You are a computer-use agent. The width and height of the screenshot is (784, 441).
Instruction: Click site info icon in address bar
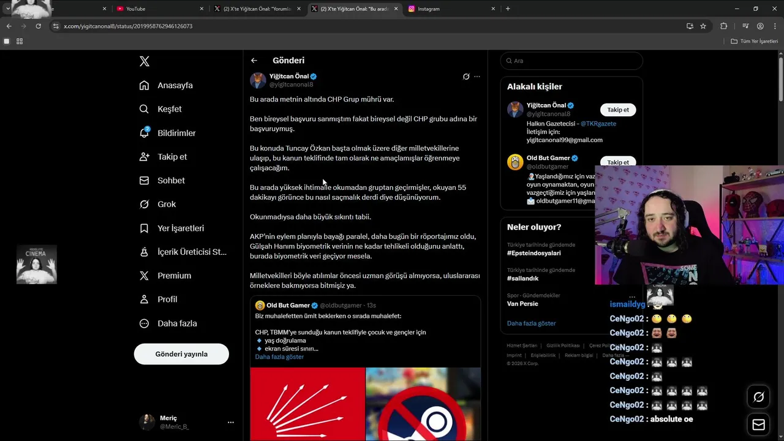56,26
